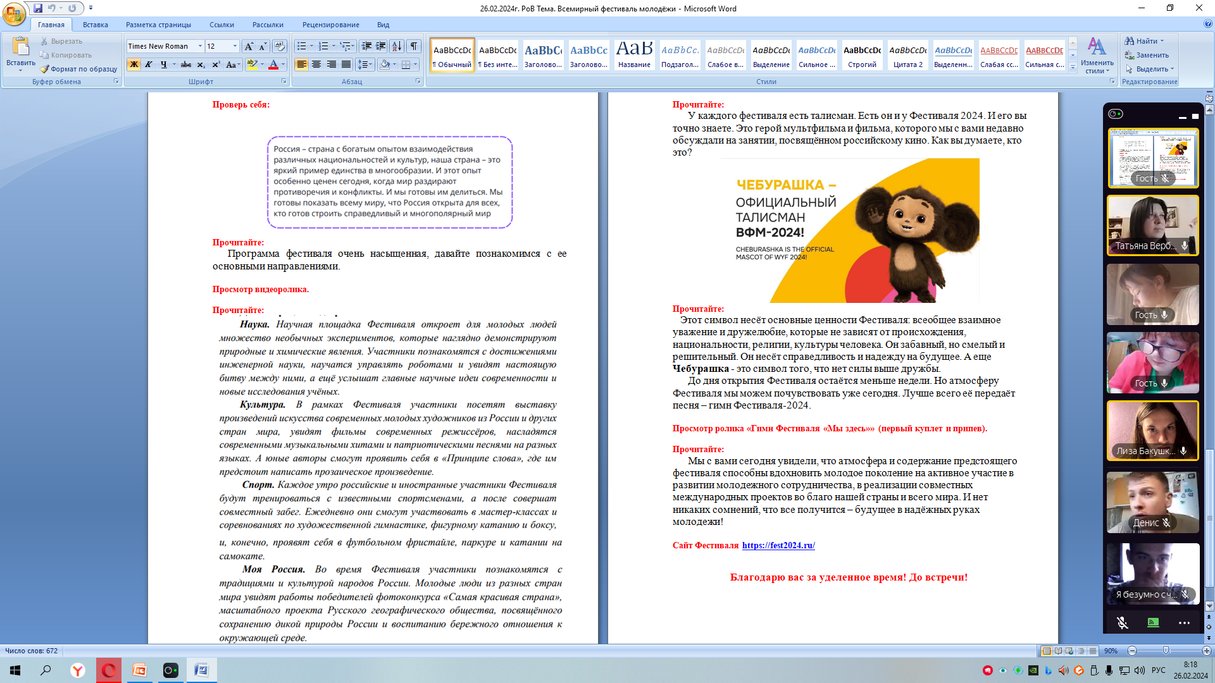The width and height of the screenshot is (1215, 683).
Task: Toggle Italic (К) formatting
Action: click(149, 65)
